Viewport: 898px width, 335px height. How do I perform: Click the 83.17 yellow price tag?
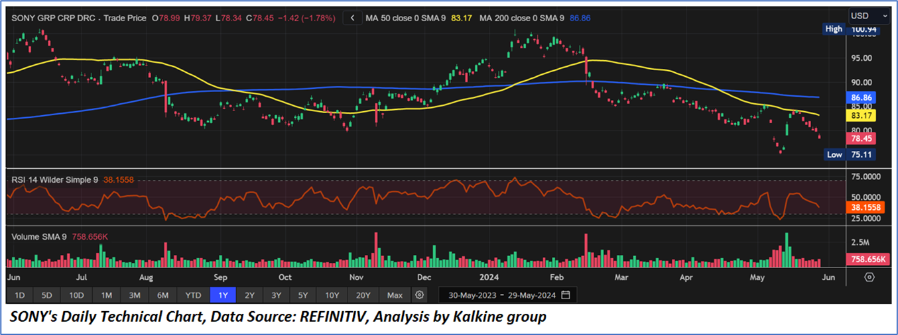pos(862,115)
